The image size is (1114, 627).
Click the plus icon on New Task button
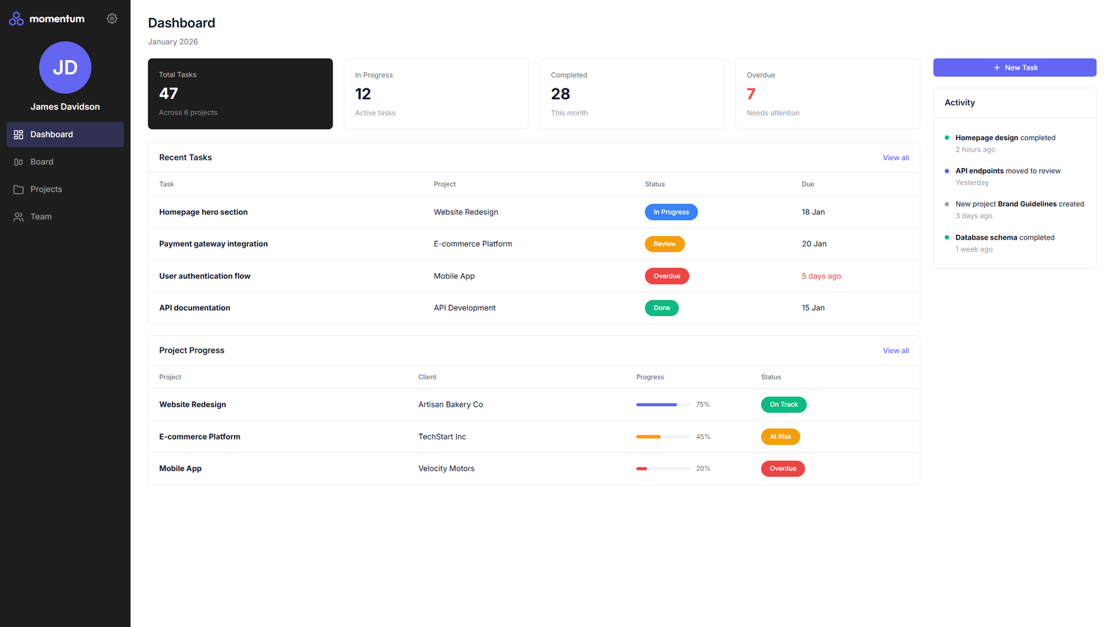coord(996,67)
